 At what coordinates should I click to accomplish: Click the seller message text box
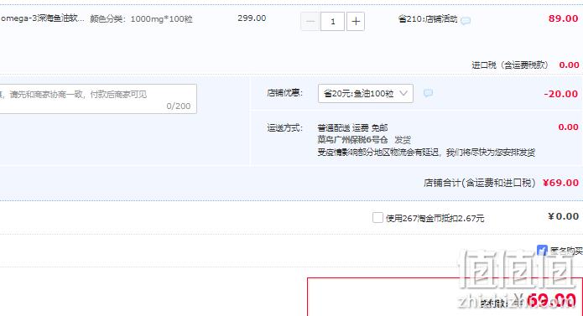coord(98,99)
